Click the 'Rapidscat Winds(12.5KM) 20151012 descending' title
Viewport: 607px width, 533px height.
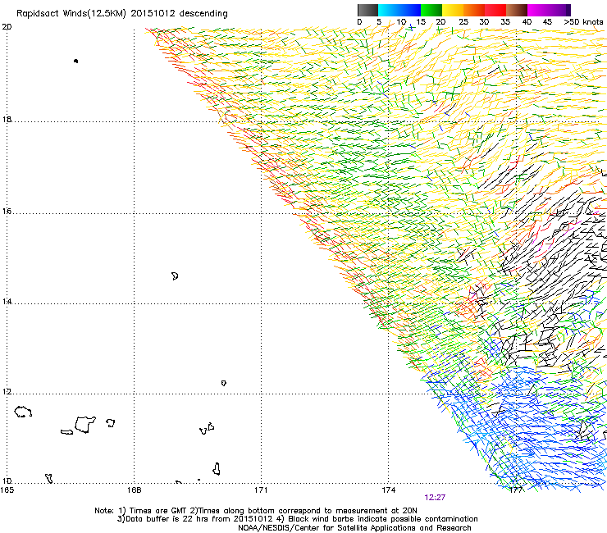(122, 14)
